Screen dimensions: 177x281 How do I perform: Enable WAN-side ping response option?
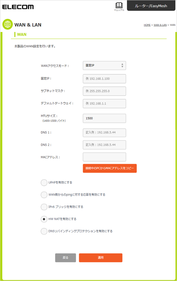[x=44, y=195]
